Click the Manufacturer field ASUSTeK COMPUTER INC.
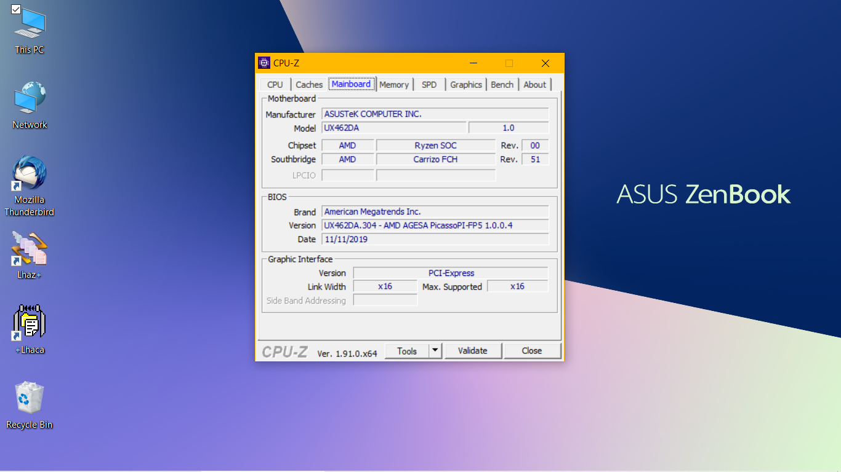This screenshot has height=472, width=841. click(x=435, y=114)
